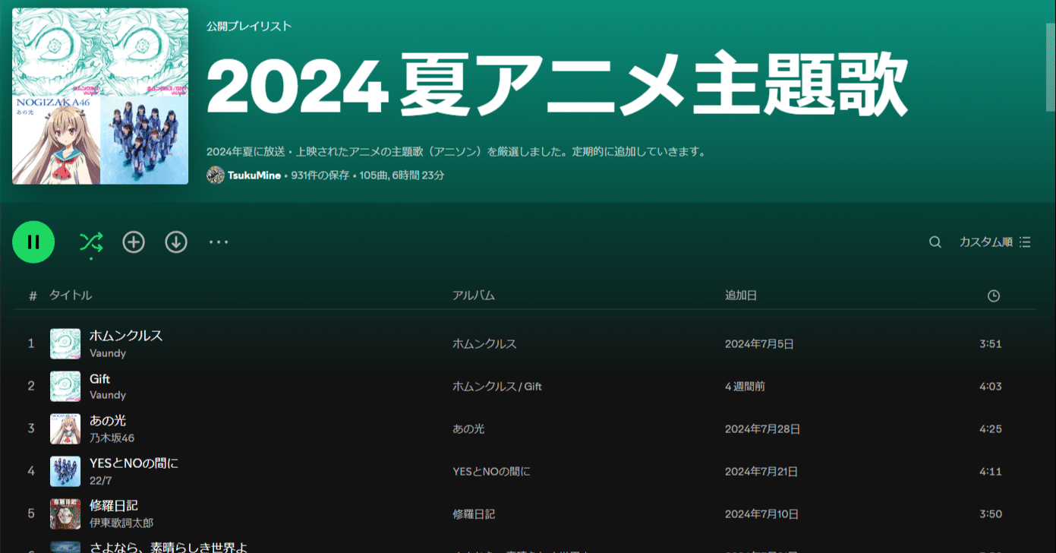Open the ホムンクルス / Gift album link
Image resolution: width=1056 pixels, height=553 pixels.
pos(497,387)
